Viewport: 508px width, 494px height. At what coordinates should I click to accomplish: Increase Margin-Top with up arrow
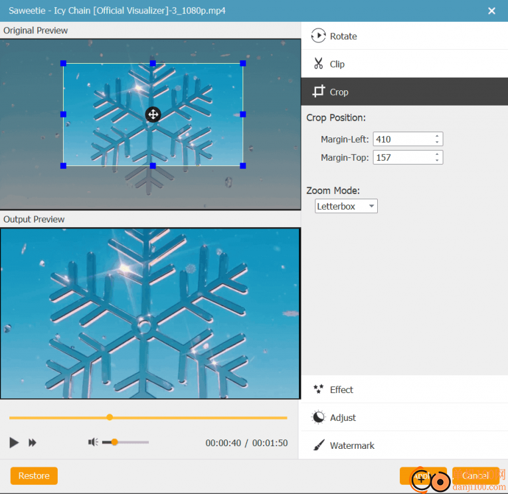437,154
